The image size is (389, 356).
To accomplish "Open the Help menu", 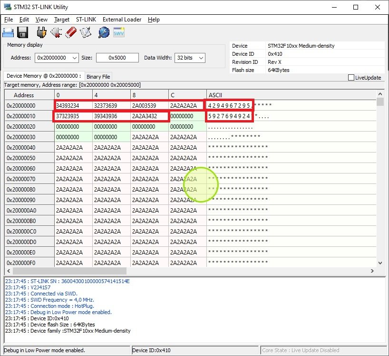I will coord(154,20).
